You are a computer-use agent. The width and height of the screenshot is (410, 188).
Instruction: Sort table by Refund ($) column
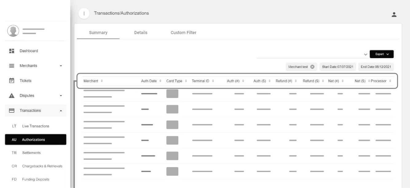pos(323,81)
